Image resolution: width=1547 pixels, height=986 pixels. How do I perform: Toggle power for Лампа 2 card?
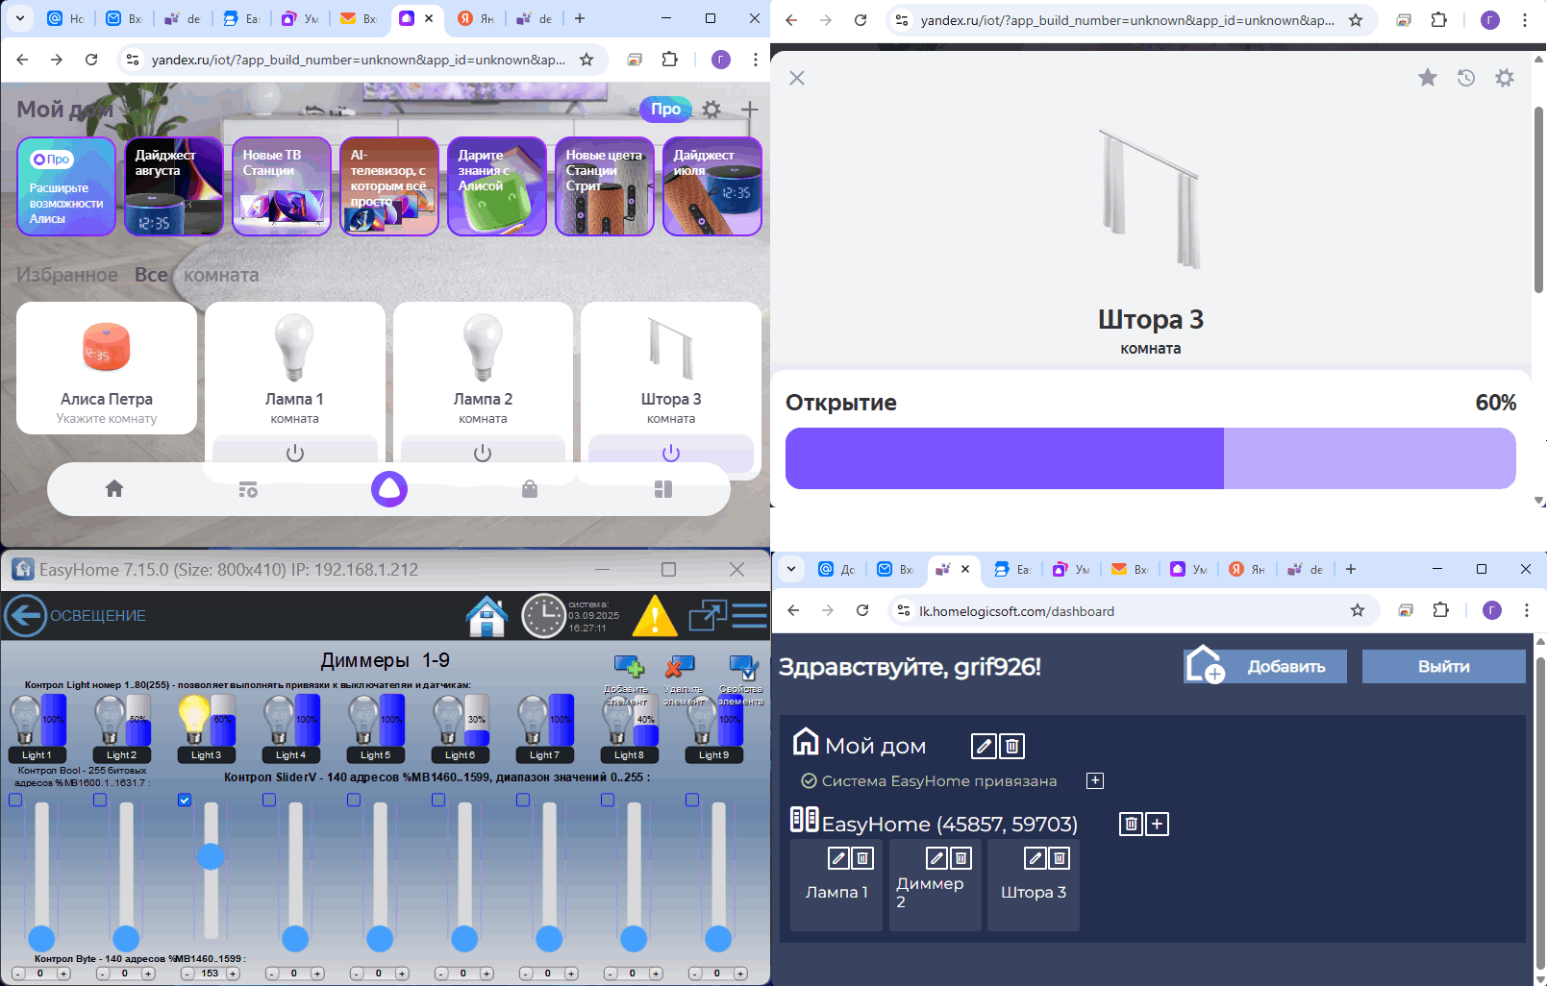(483, 453)
